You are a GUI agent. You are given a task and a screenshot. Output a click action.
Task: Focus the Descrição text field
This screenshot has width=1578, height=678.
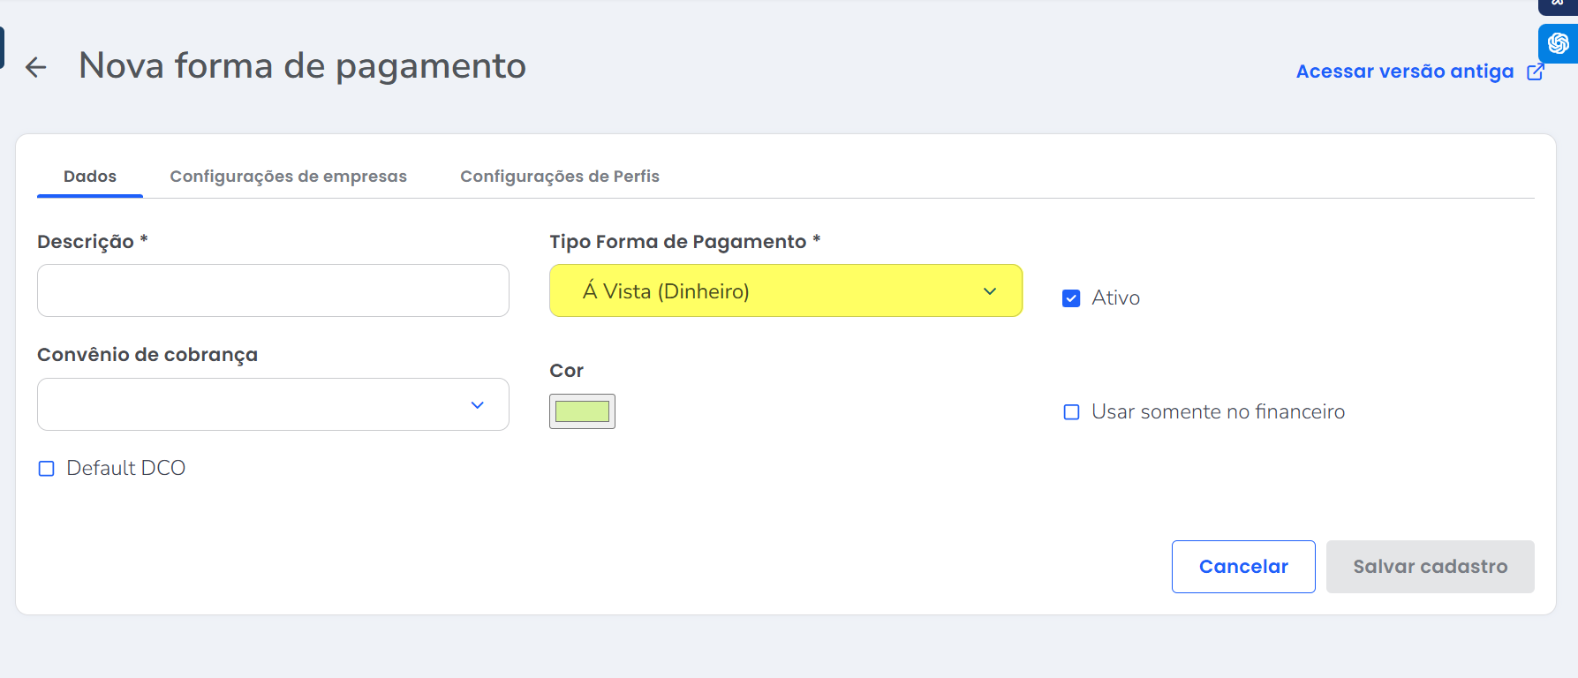(273, 290)
